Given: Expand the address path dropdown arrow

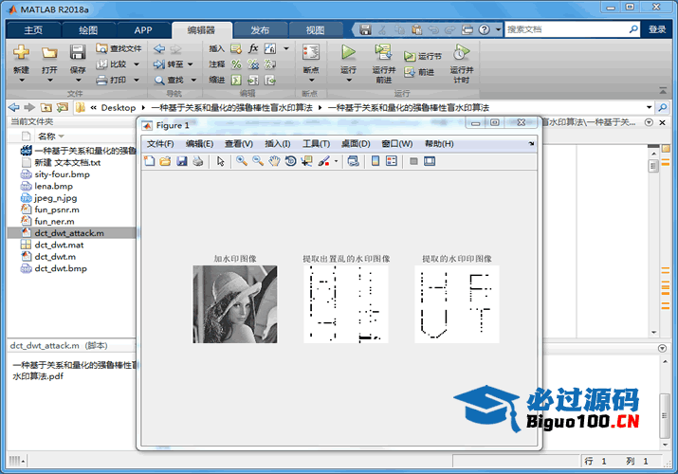Looking at the screenshot, I should [x=650, y=107].
